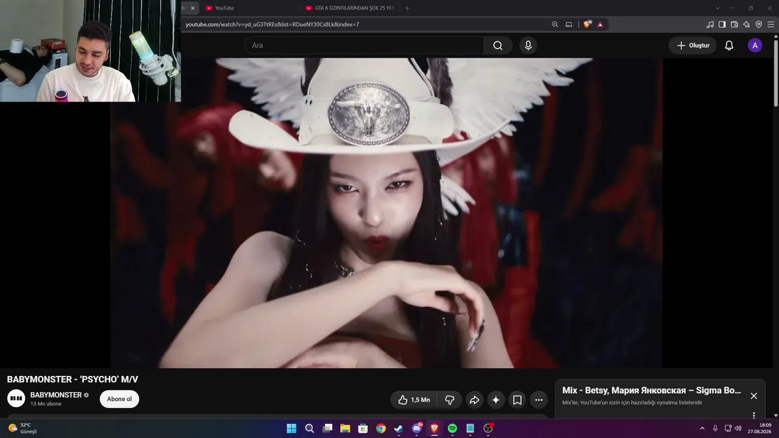Viewport: 779px width, 438px height.
Task: Click the YouTube search magnifier button
Action: coord(498,46)
